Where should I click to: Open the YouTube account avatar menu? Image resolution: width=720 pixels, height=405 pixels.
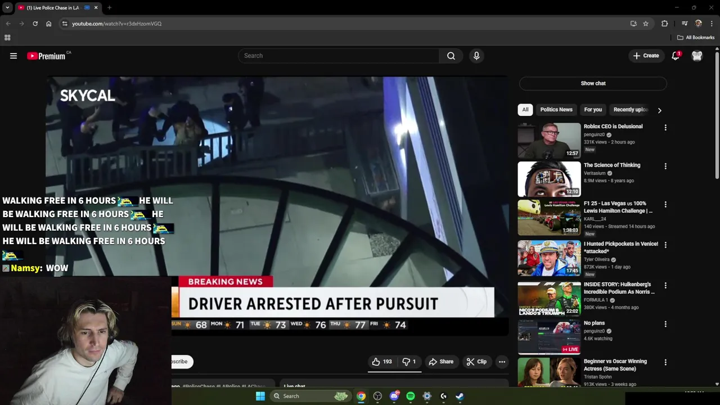(697, 56)
